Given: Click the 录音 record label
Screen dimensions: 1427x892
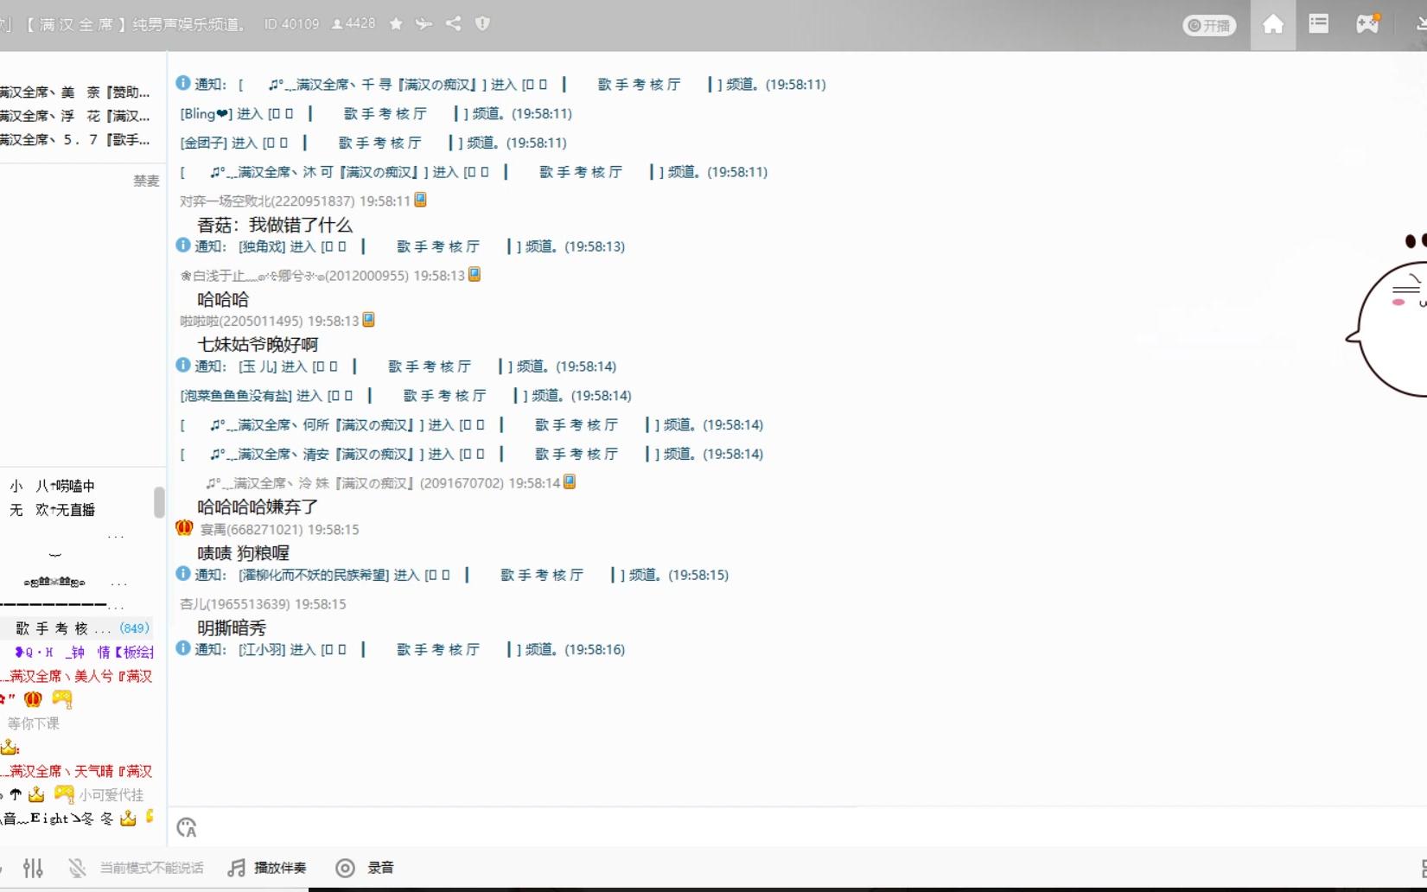Looking at the screenshot, I should point(381,868).
